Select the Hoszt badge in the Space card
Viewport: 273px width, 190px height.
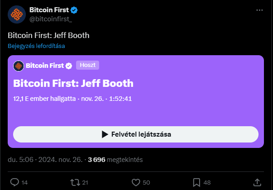point(87,65)
